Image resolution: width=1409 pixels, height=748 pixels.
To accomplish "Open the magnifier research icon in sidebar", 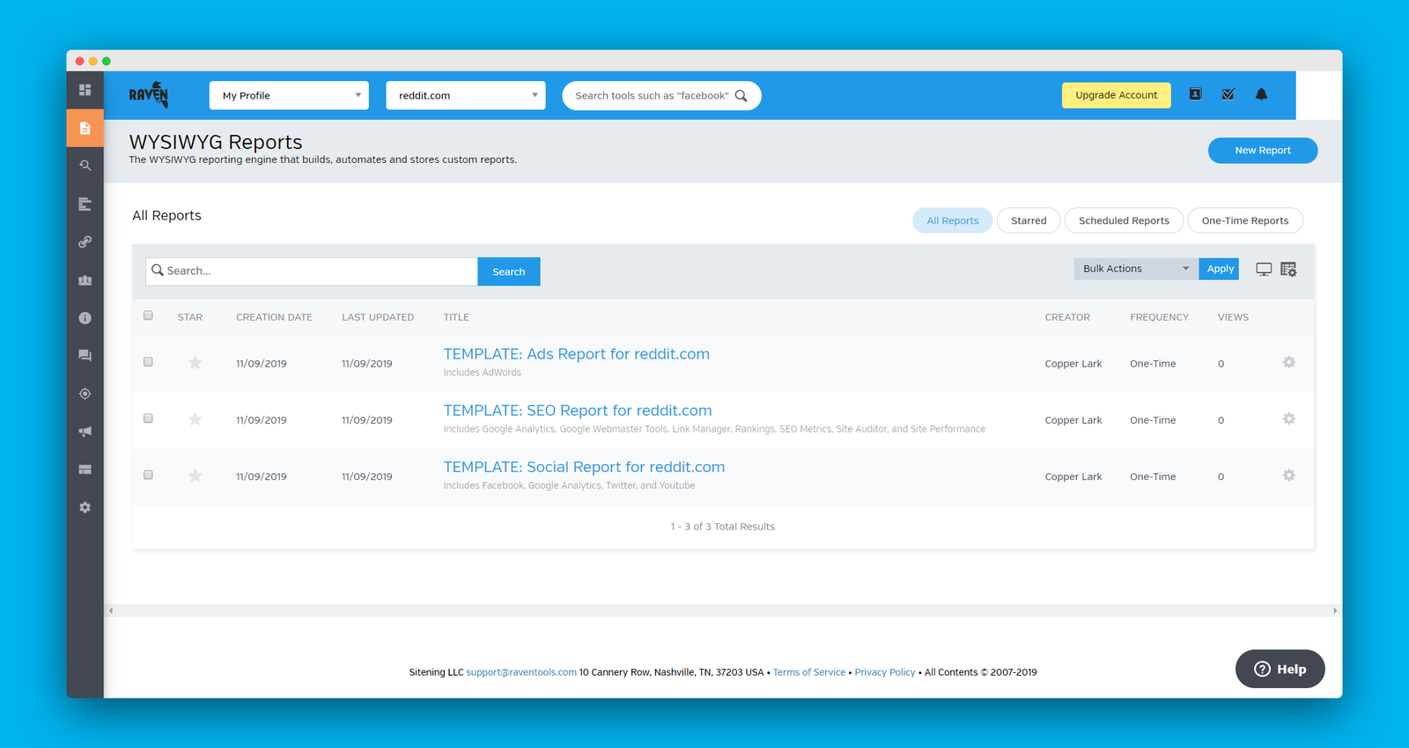I will (x=85, y=166).
